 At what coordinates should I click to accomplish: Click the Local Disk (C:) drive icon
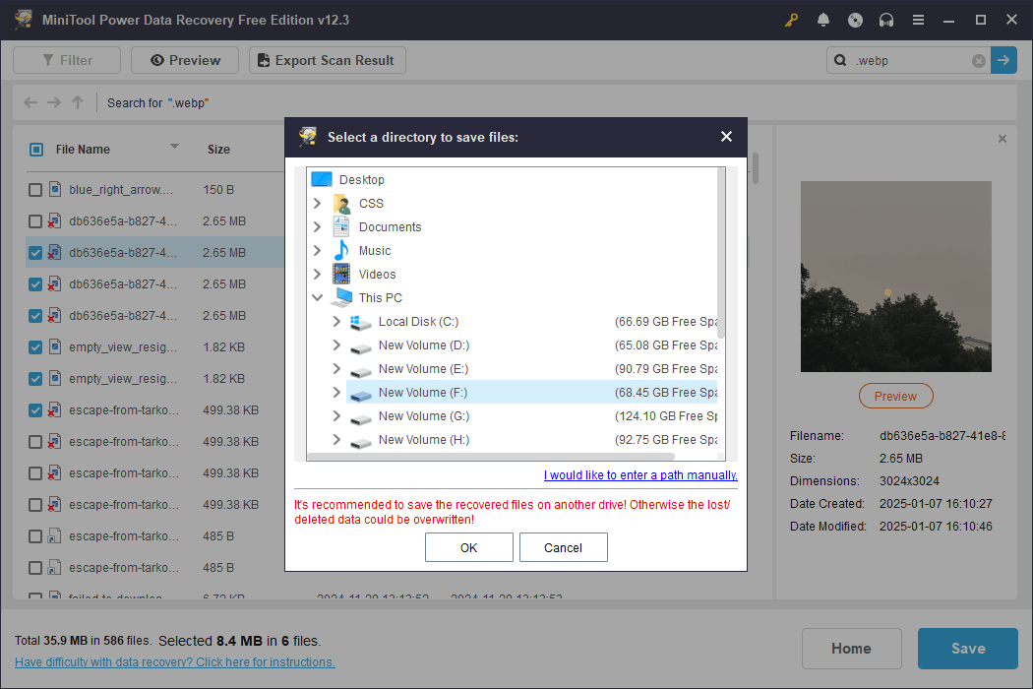pyautogui.click(x=361, y=322)
